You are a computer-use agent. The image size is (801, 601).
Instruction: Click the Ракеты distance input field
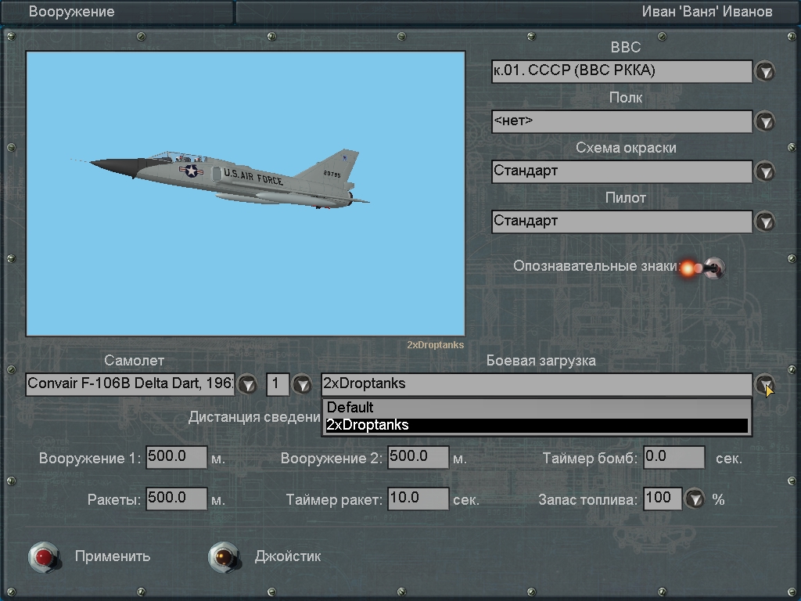coord(176,498)
